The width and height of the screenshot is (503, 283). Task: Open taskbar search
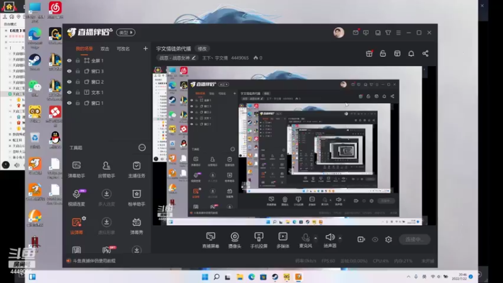pyautogui.click(x=216, y=277)
